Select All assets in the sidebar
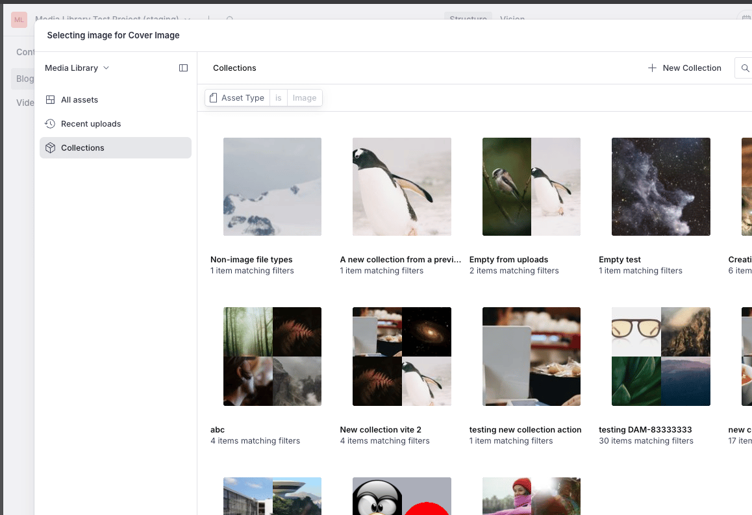752x515 pixels. [79, 100]
